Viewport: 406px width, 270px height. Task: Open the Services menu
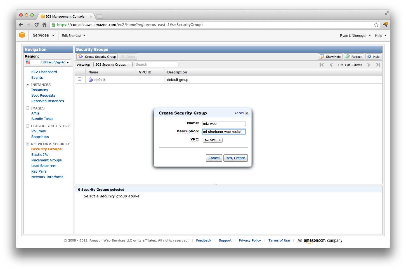(x=43, y=35)
